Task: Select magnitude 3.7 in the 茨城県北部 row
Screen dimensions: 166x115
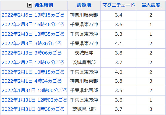Action: coord(119,109)
